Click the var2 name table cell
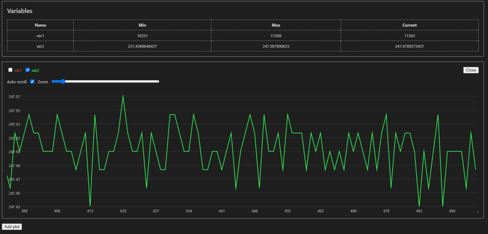Screen dimensions: 488x234 tap(40, 46)
